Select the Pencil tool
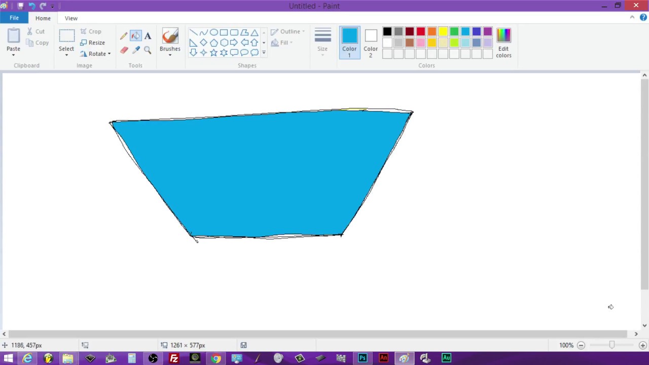This screenshot has width=649, height=365. tap(124, 35)
